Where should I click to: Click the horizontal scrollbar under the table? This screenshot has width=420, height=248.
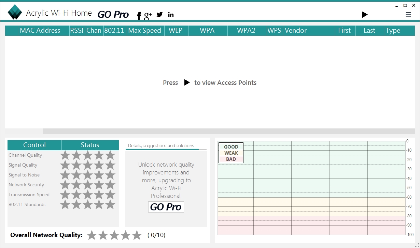[229, 131]
